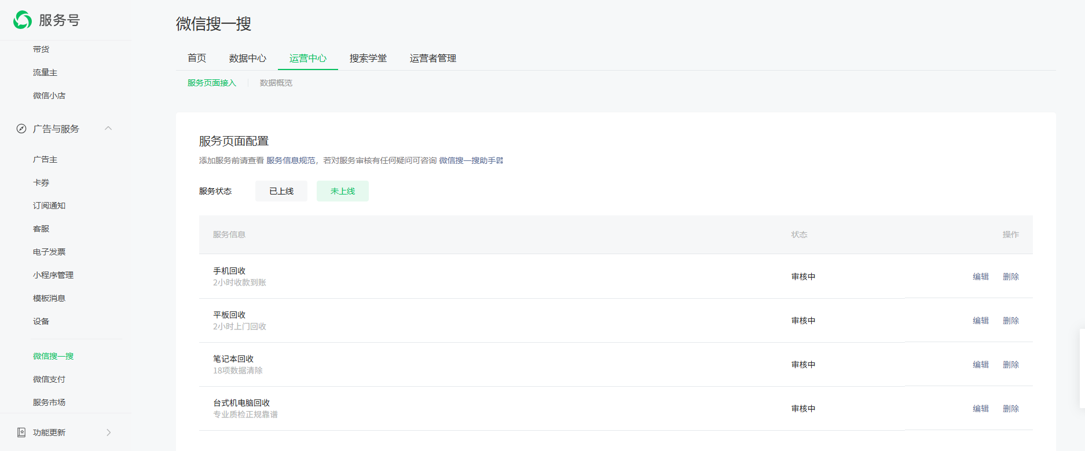The height and width of the screenshot is (451, 1085).
Task: Click 审核中 status in 手机回收 row
Action: (x=804, y=277)
